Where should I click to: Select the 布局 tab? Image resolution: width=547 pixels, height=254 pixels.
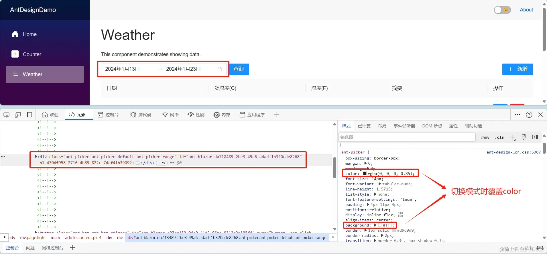pos(382,126)
